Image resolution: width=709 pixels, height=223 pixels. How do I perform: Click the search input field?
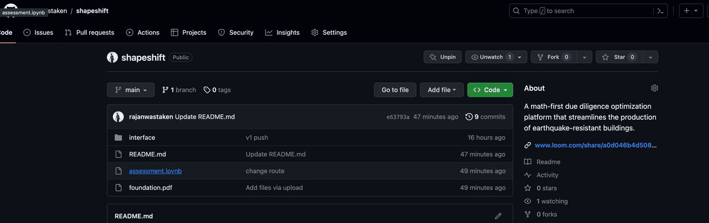tap(580, 10)
